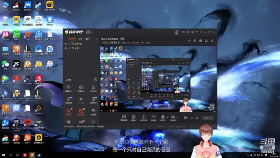Viewport: 280px width, 158px height.
Task: Open the 榜单助手 tool under 房管助手
Action: tap(93, 100)
